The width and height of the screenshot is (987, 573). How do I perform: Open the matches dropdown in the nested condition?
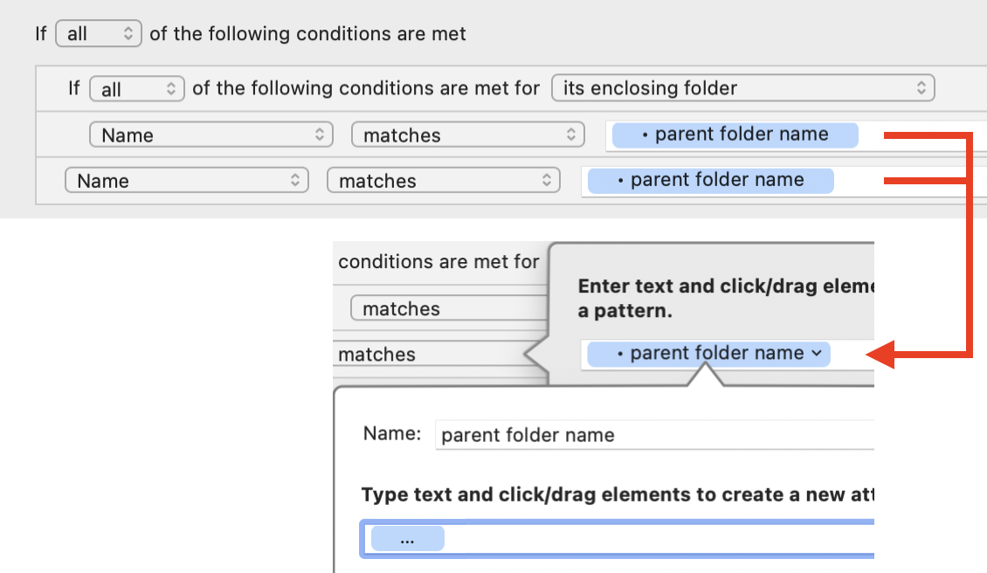click(x=467, y=135)
